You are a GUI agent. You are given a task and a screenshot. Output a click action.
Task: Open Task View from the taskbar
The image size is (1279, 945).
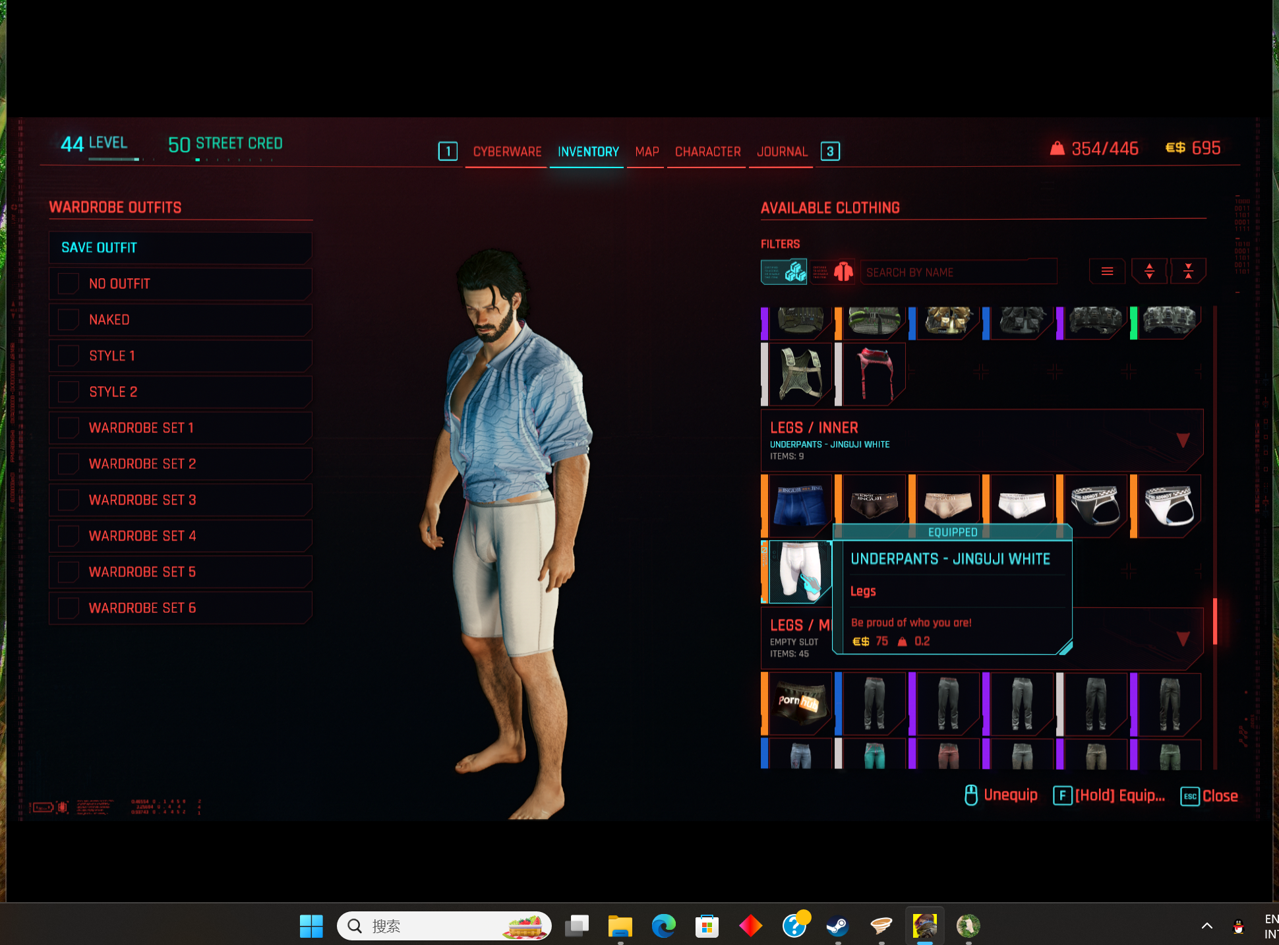576,926
